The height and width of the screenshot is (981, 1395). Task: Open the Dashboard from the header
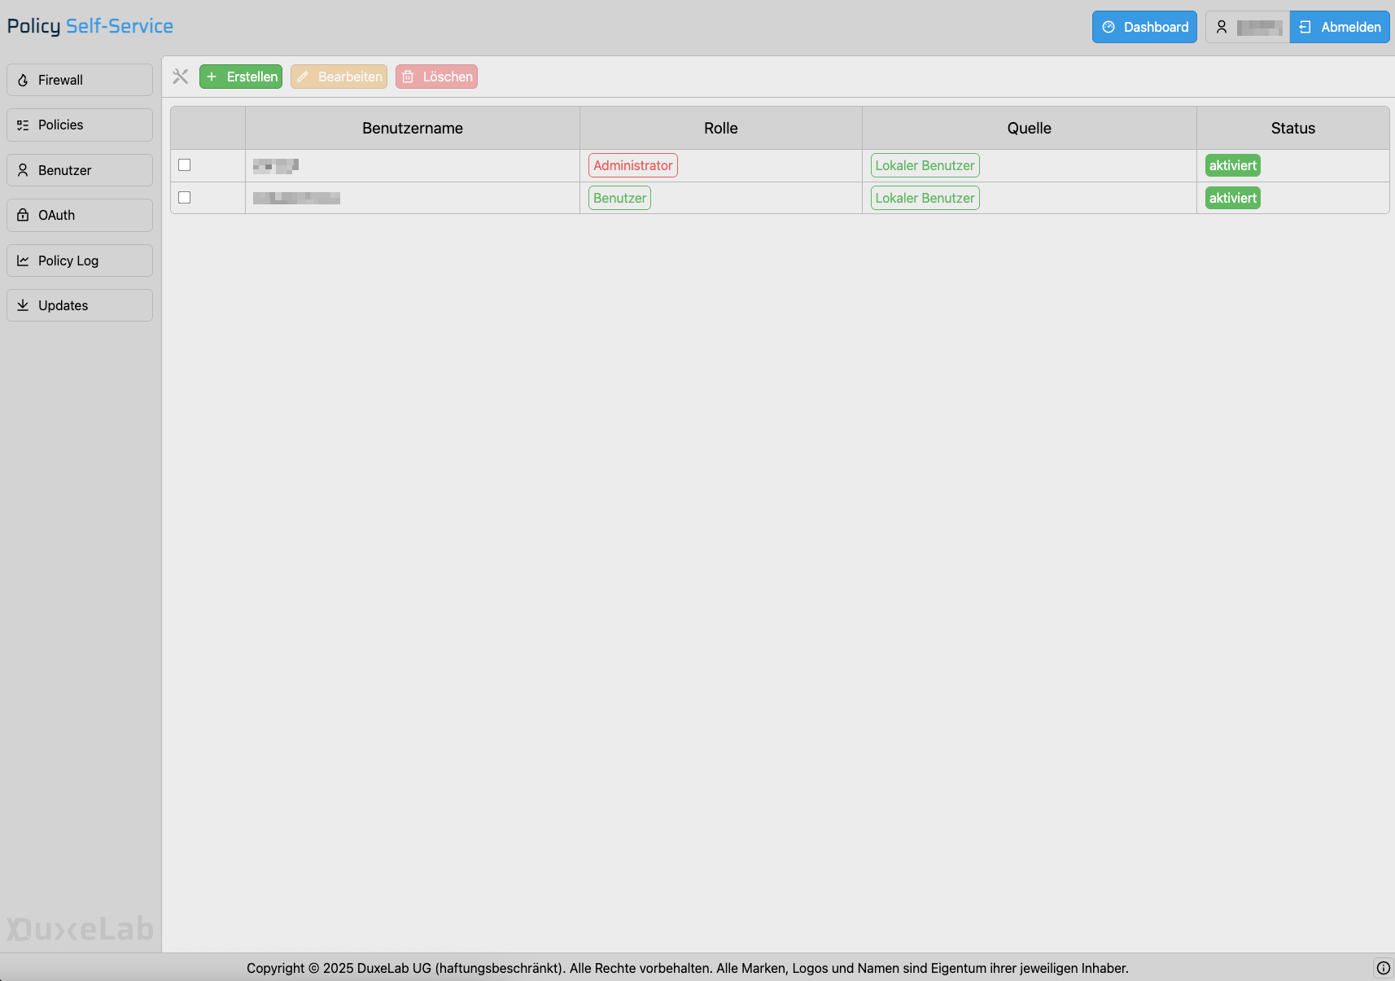coord(1144,27)
